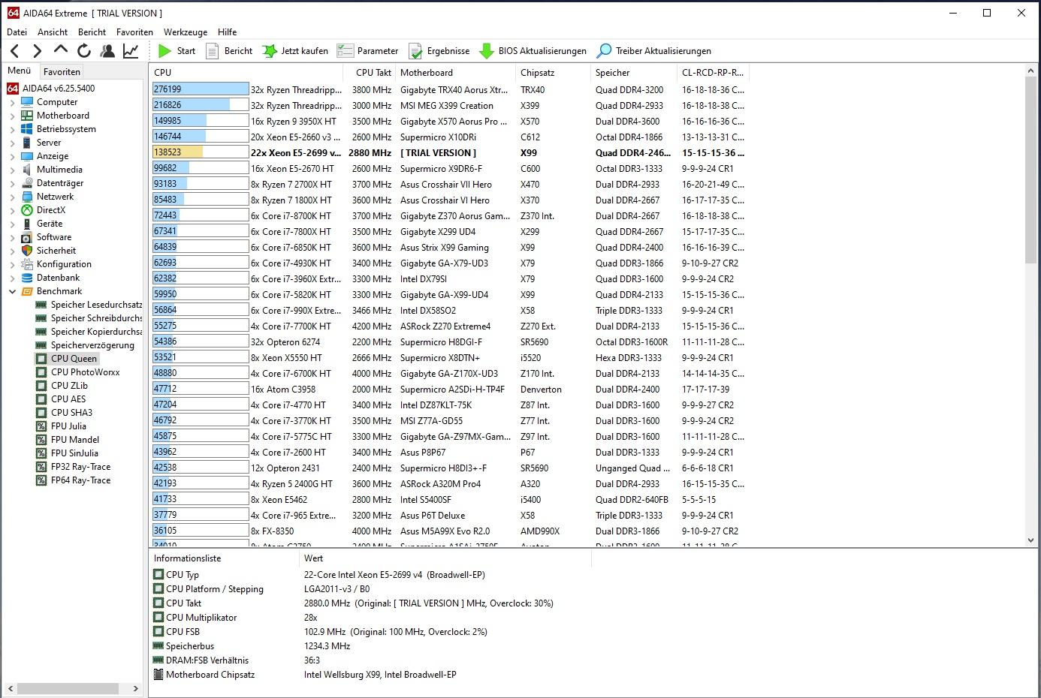Open Bericht report page icon

tap(213, 51)
